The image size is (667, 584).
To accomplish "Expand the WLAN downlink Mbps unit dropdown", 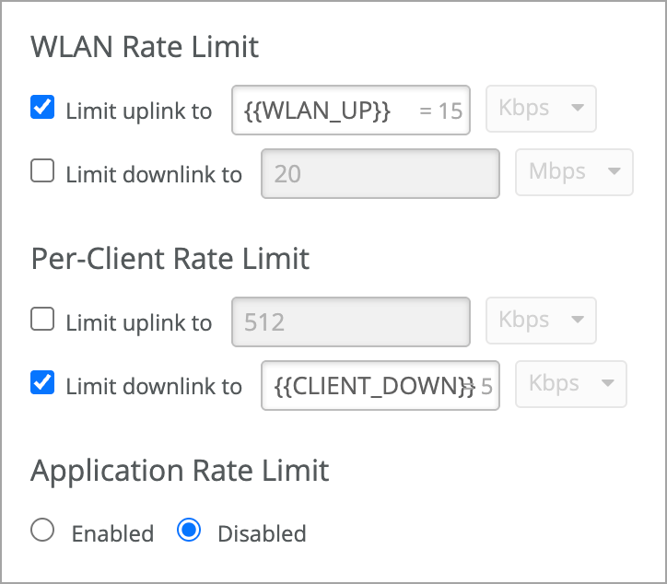I will pos(574,172).
